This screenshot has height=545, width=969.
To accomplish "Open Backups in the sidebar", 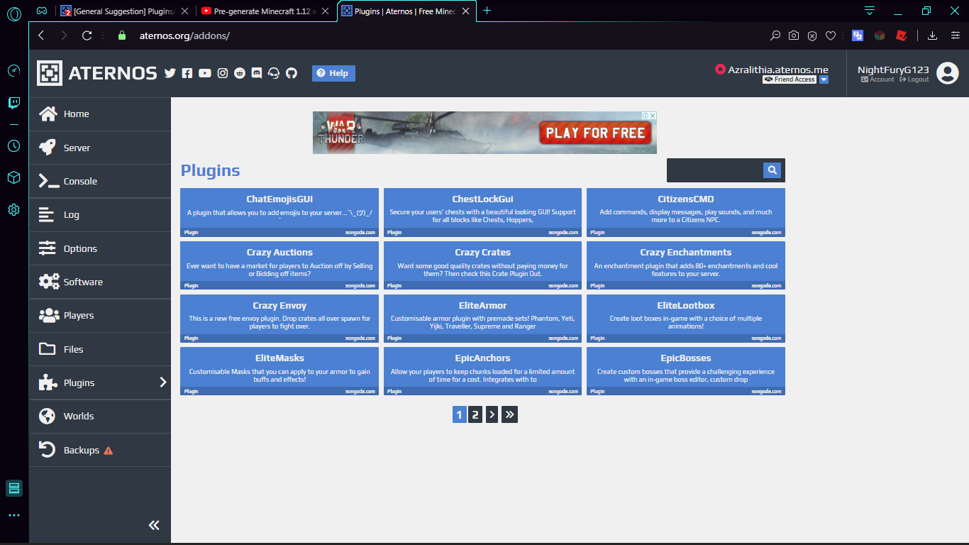I will (100, 450).
